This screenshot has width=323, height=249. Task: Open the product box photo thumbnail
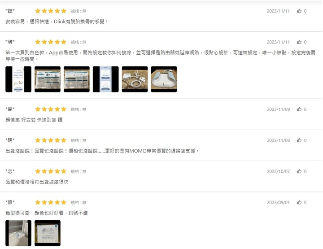coord(48,233)
